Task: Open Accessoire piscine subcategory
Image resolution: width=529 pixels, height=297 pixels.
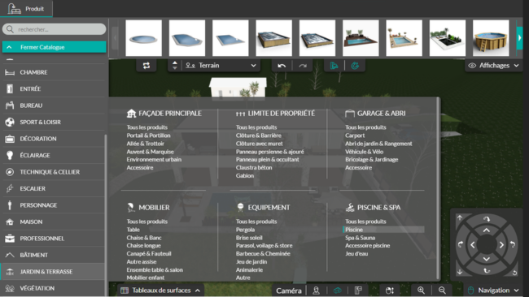Action: tap(367, 246)
